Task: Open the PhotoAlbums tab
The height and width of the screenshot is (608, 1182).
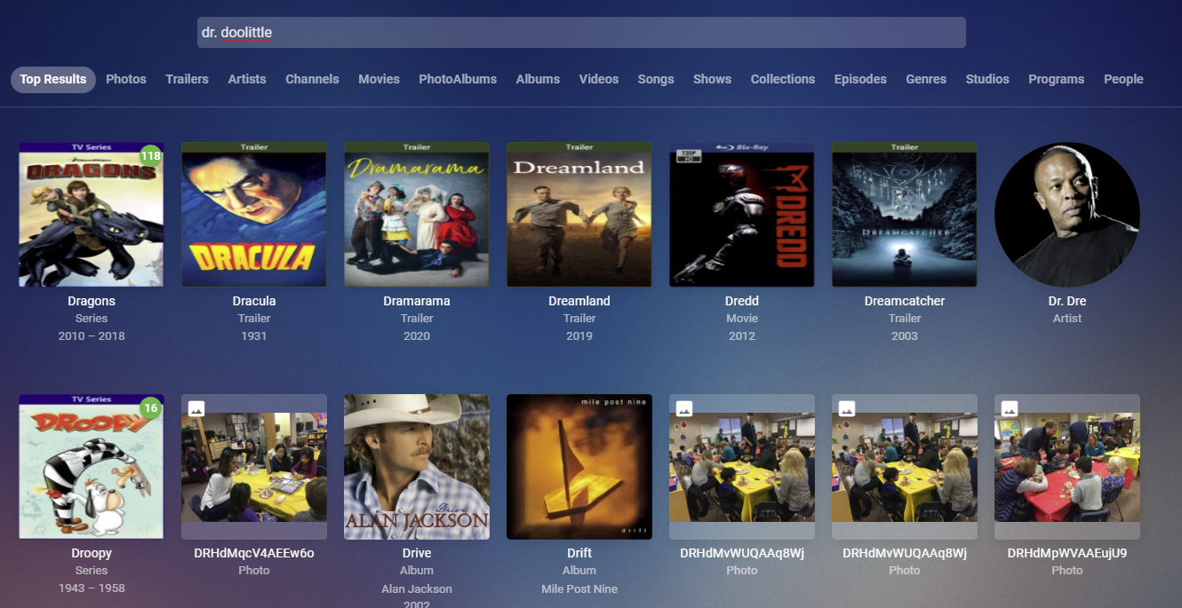Action: coord(458,79)
